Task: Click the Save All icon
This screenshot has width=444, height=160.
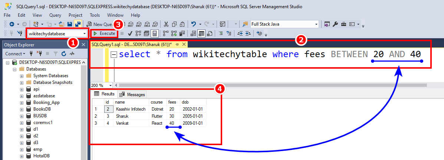Action: (78, 24)
